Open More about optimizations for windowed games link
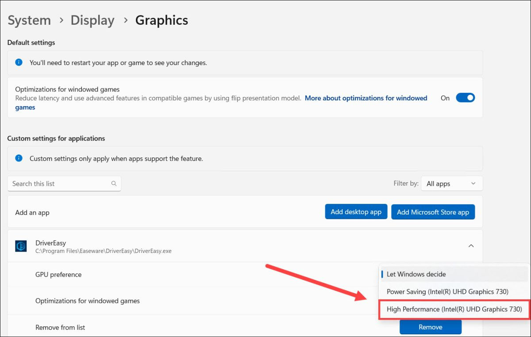The image size is (531, 337). [366, 98]
